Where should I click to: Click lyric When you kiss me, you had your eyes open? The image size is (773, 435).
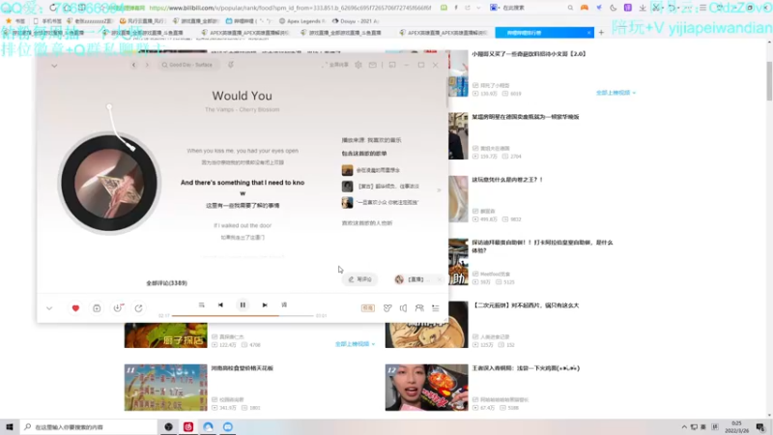click(243, 151)
